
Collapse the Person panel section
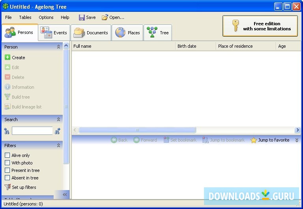[58, 47]
